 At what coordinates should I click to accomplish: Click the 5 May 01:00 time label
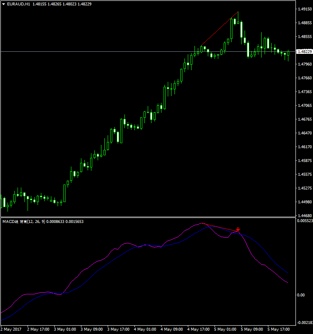[225, 329]
